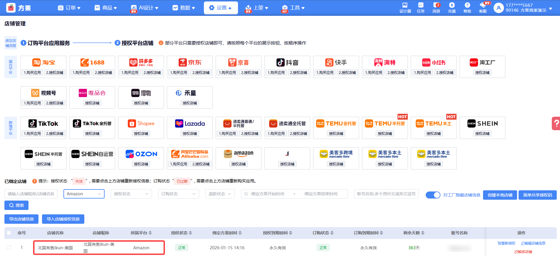Screen dimensions: 560x256
Task: Open the 退款状态 filter dropdown
Action: (x=220, y=194)
